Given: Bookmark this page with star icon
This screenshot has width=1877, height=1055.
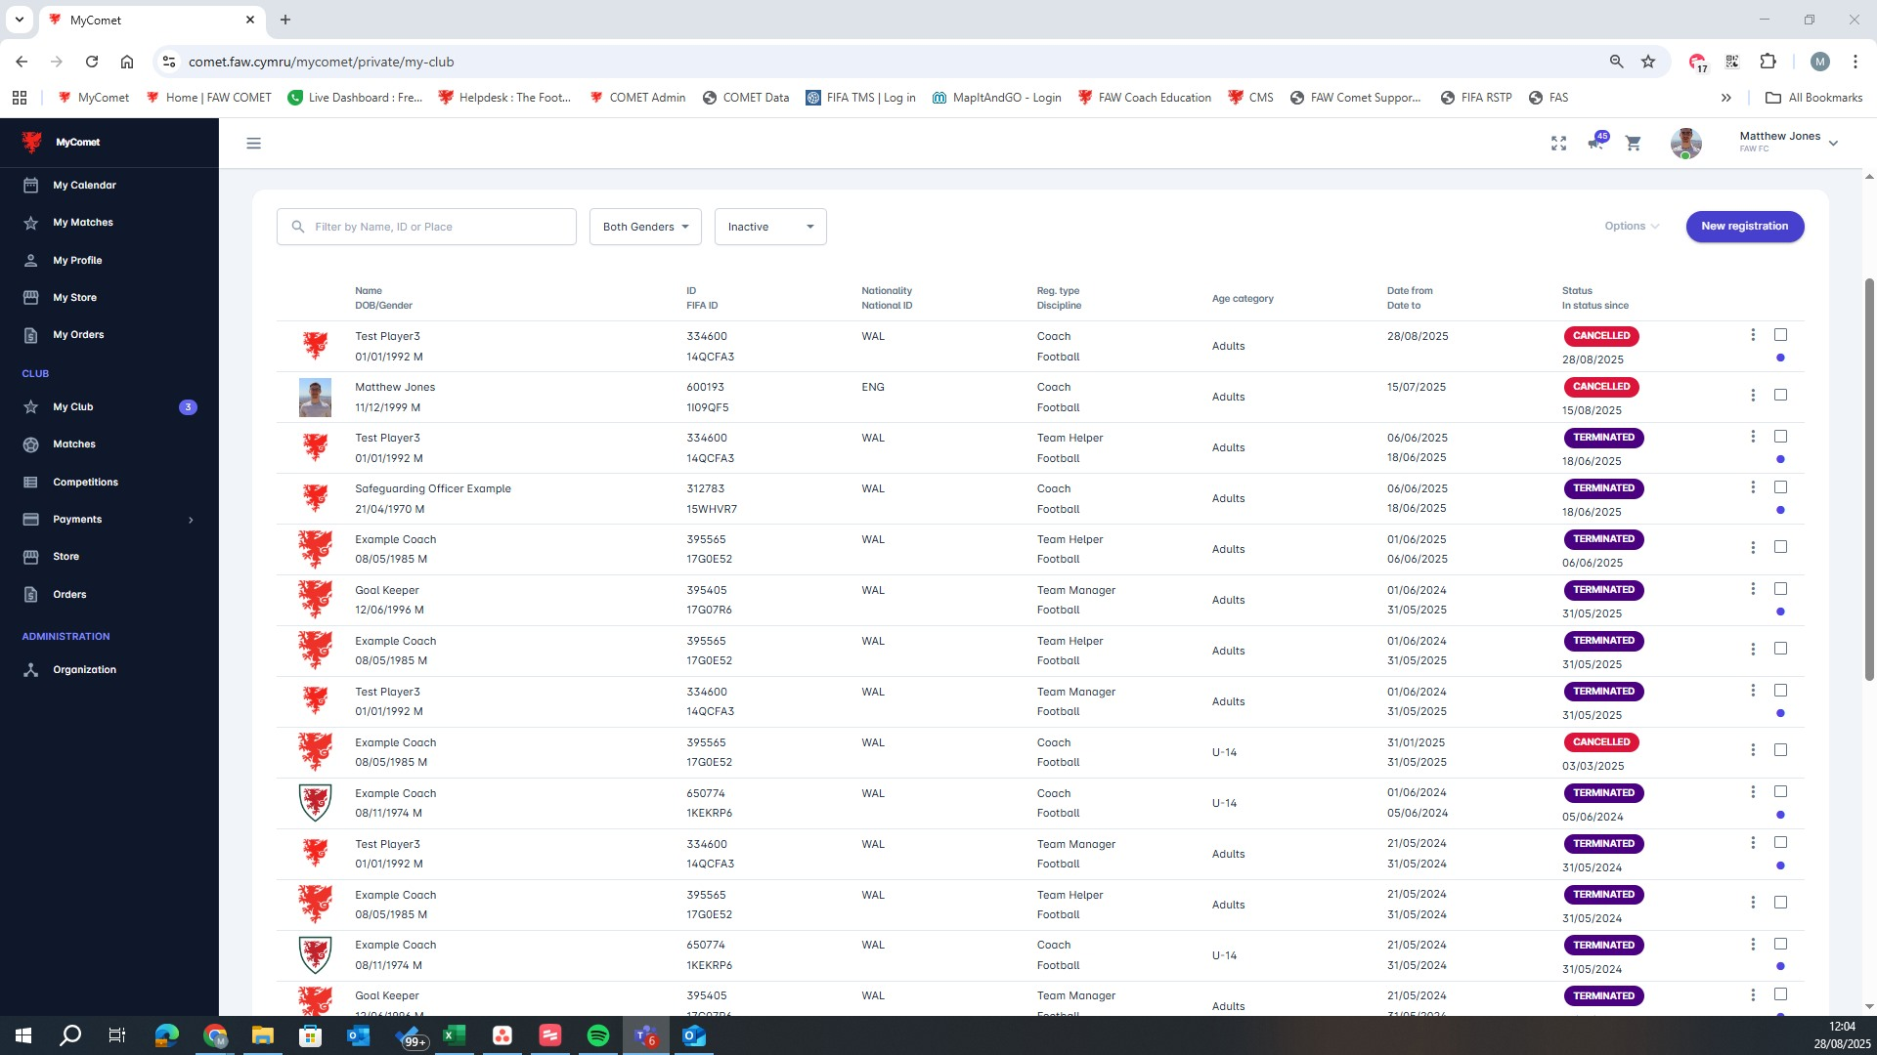Looking at the screenshot, I should [1648, 62].
